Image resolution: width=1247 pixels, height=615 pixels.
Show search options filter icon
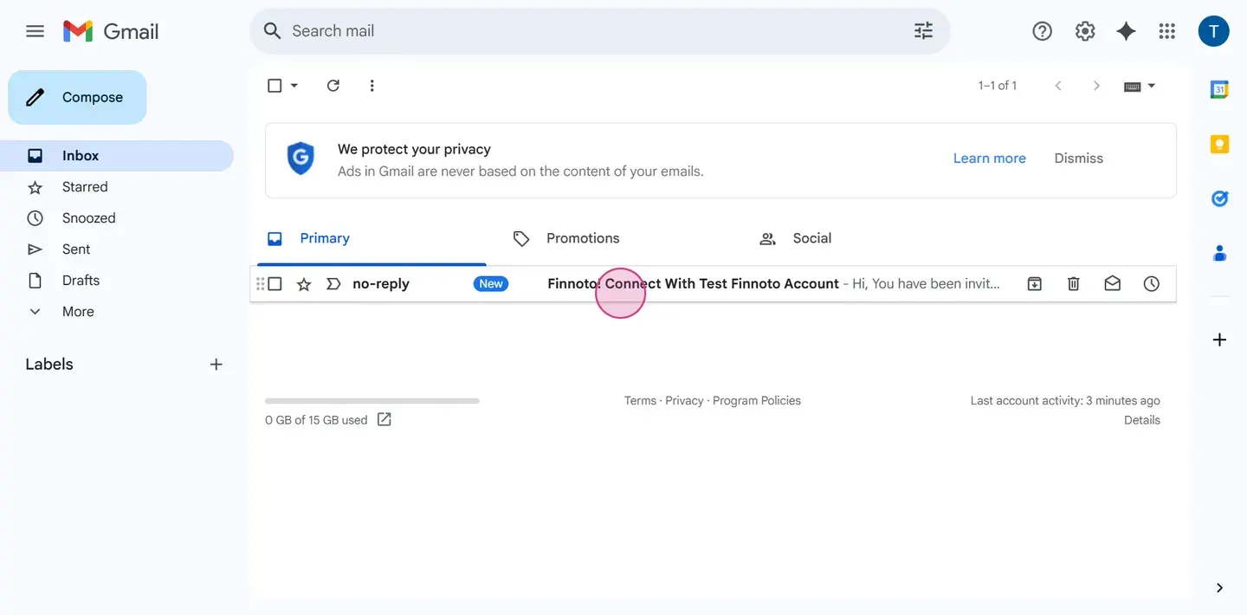(923, 31)
